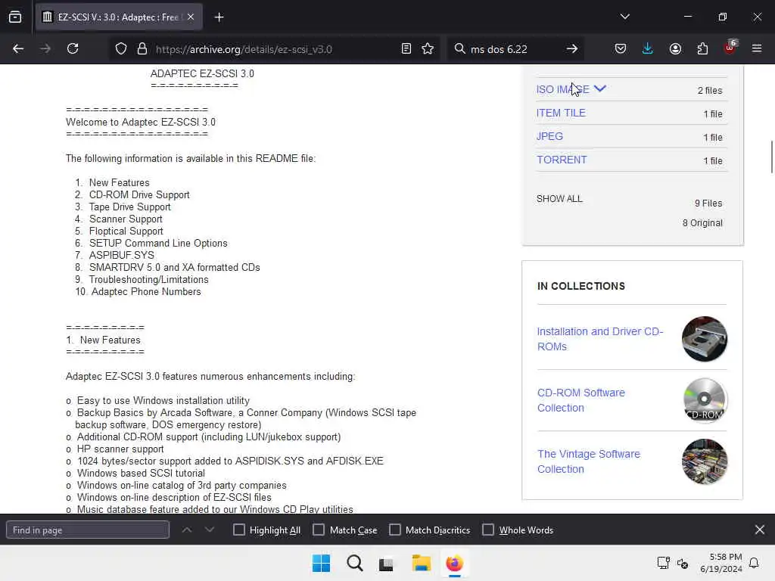
Task: Open Downloads panel
Action: click(x=648, y=49)
